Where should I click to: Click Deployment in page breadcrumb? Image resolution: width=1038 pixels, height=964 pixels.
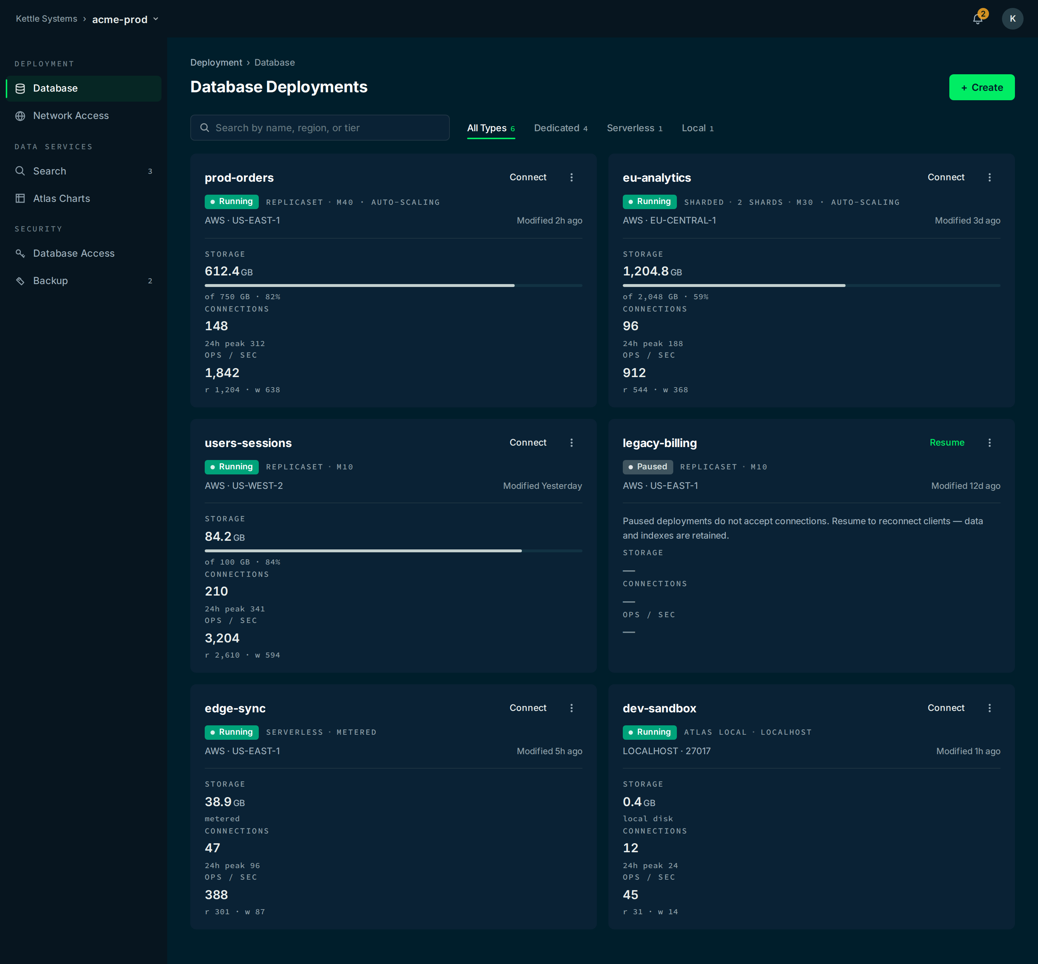[x=216, y=63]
